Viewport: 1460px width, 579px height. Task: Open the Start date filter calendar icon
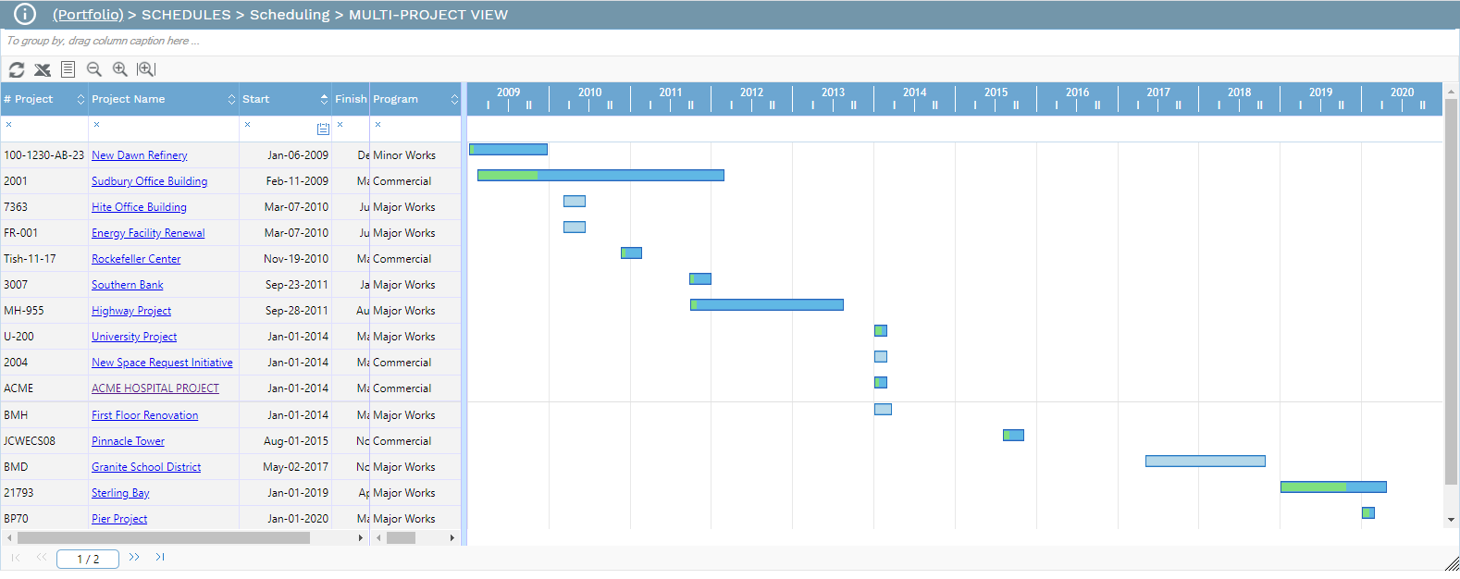click(x=323, y=129)
